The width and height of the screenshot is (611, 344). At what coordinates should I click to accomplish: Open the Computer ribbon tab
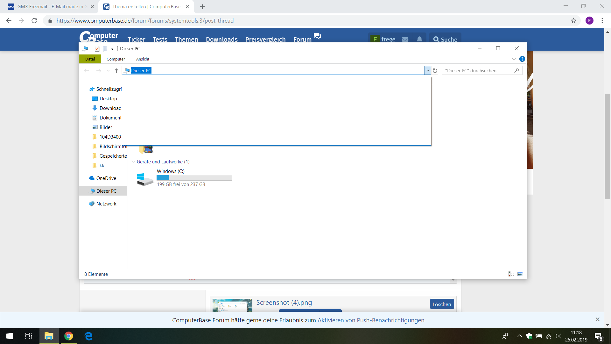[x=116, y=59]
